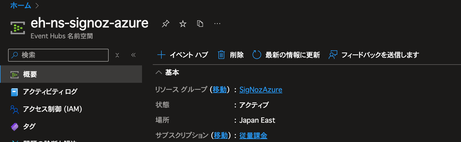Pin the eh-ns-signoz-azure resource to dashboard

165,24
